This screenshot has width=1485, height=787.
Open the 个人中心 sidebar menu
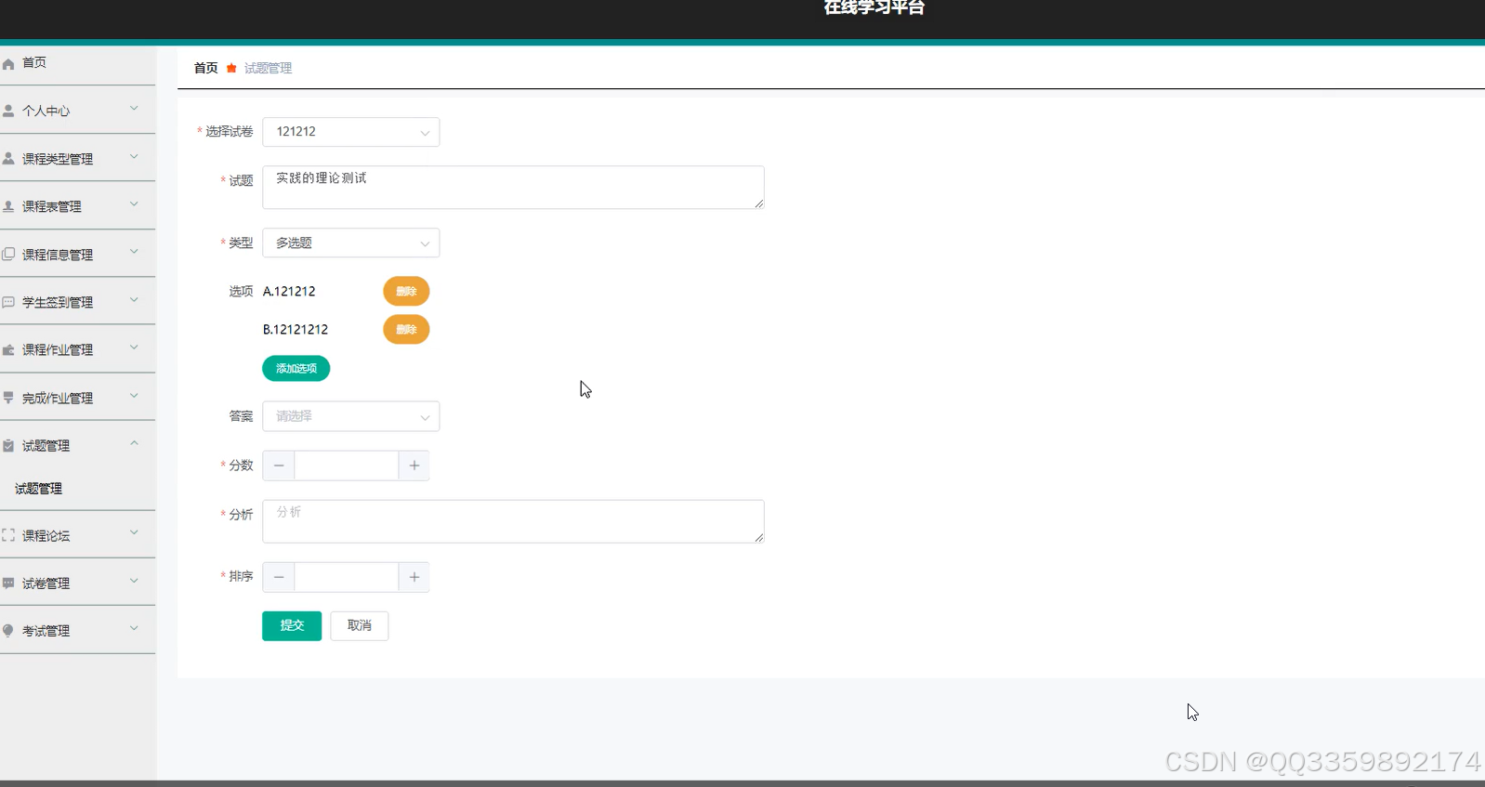(77, 111)
